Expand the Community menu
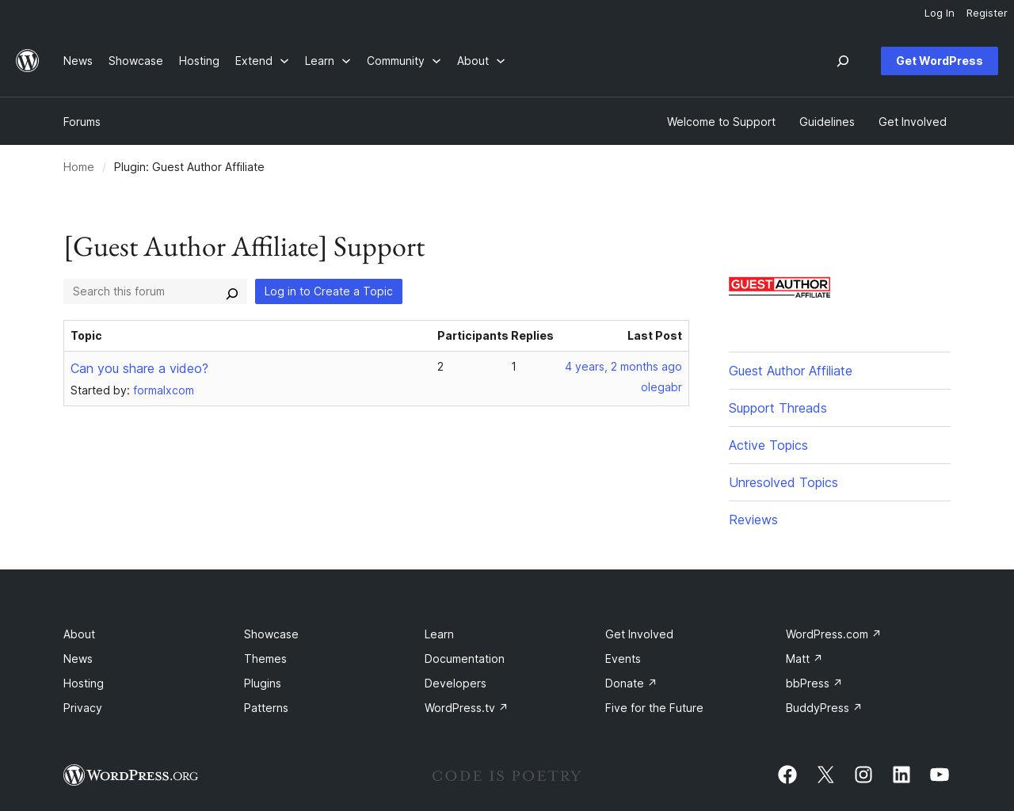Image resolution: width=1014 pixels, height=811 pixels. pos(403,61)
